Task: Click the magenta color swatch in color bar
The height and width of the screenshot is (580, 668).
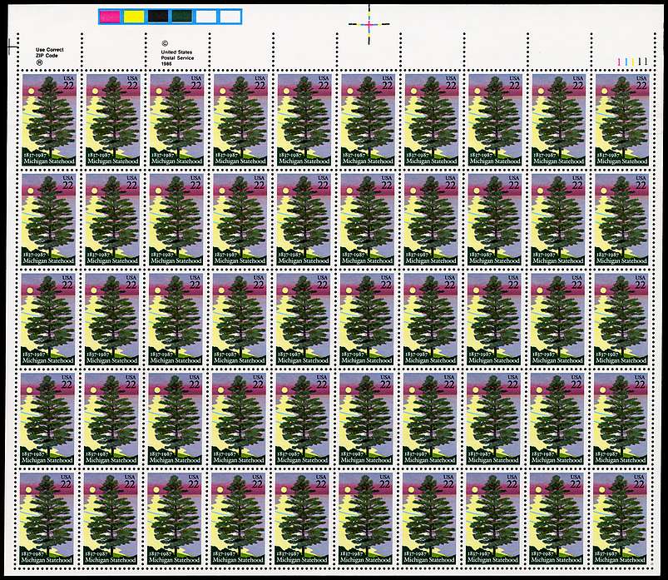Action: [110, 16]
